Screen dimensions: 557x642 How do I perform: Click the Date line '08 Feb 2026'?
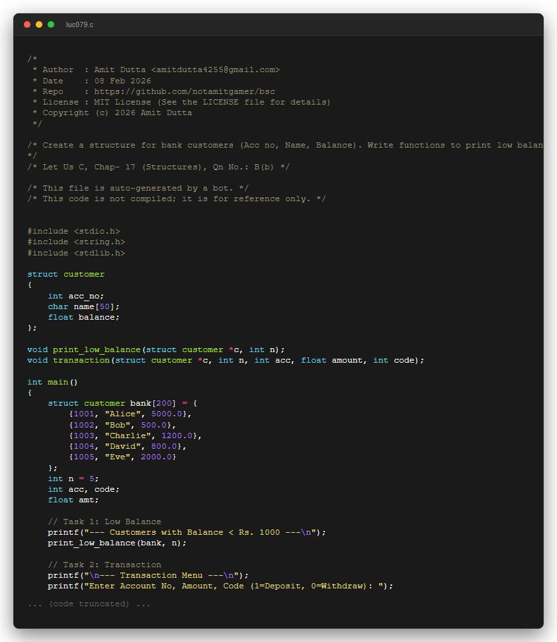[92, 81]
